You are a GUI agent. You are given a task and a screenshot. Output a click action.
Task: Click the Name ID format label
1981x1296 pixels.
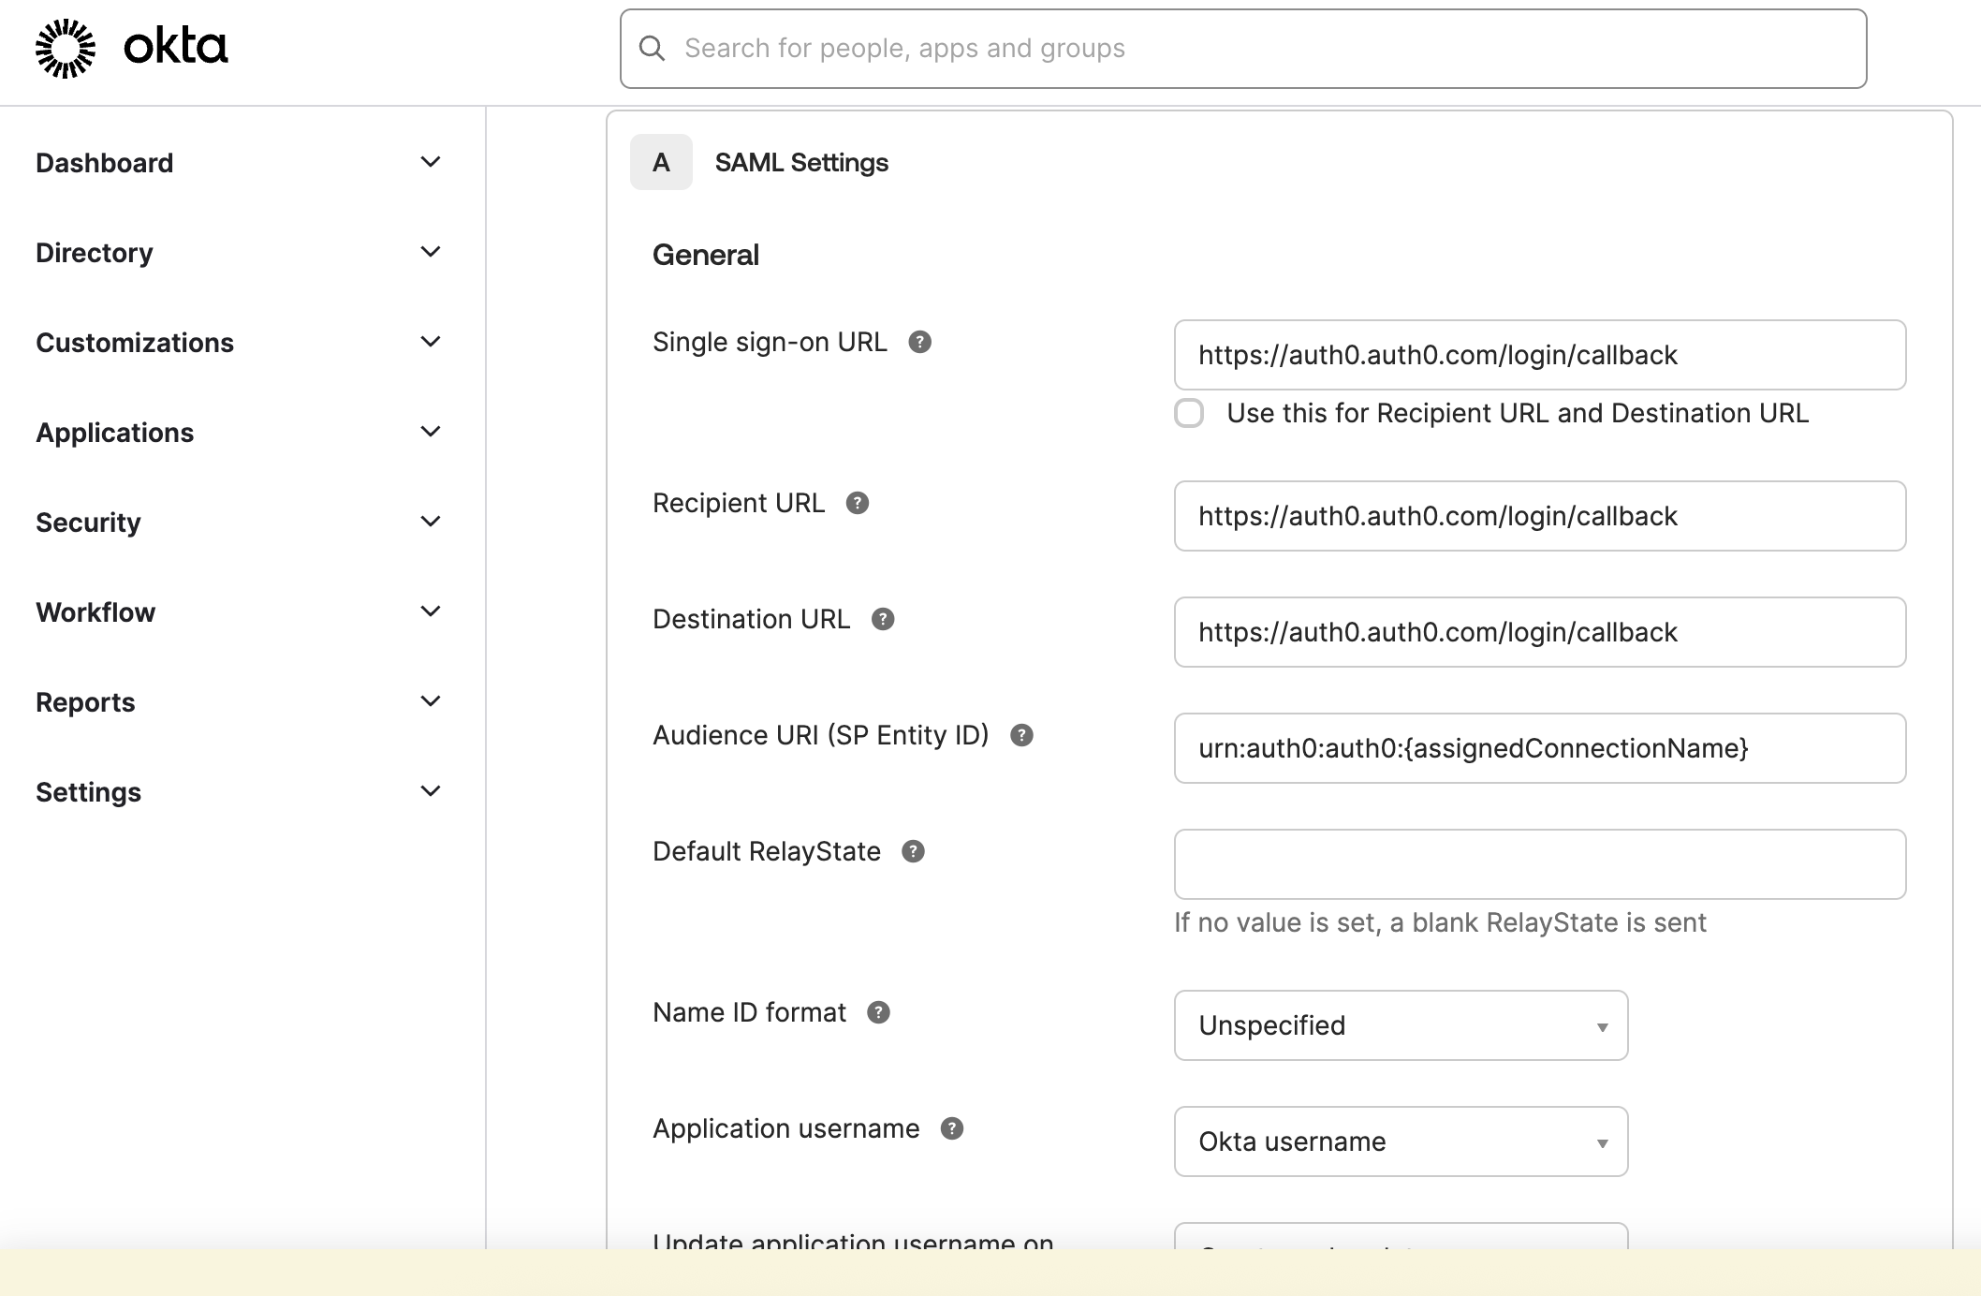point(750,1012)
